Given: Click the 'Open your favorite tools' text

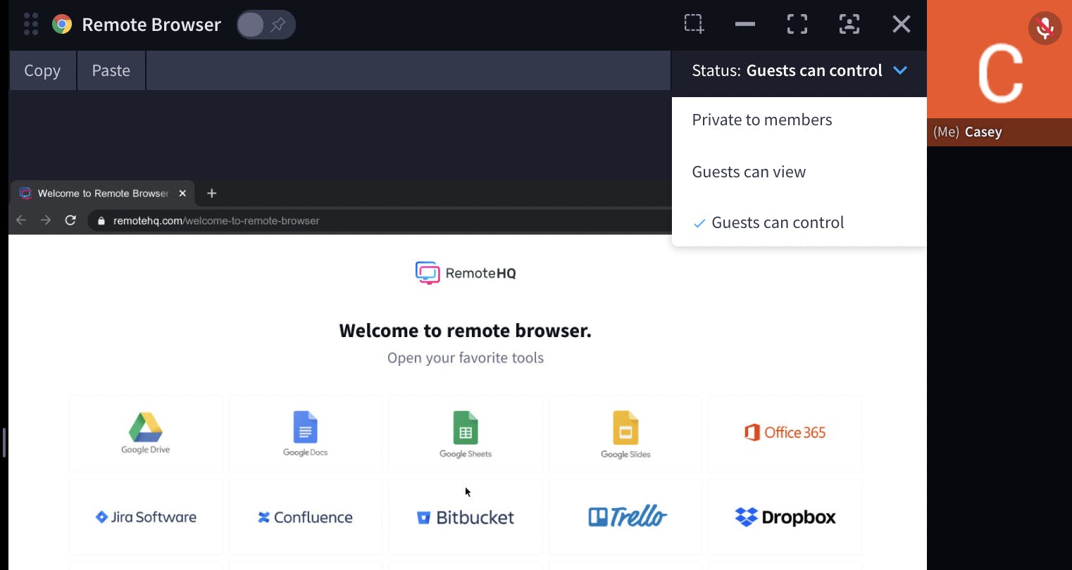Looking at the screenshot, I should coord(466,357).
